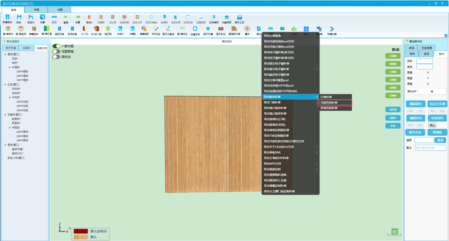Collapse the 背板(窗口) tree node
This screenshot has height=241, width=449.
pyautogui.click(x=5, y=145)
